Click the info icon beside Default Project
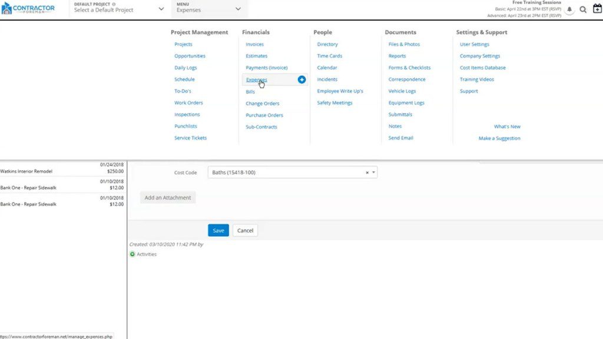 click(x=114, y=4)
